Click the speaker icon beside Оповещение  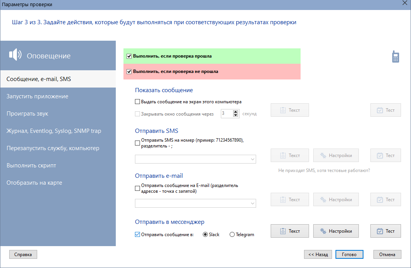tap(15, 55)
